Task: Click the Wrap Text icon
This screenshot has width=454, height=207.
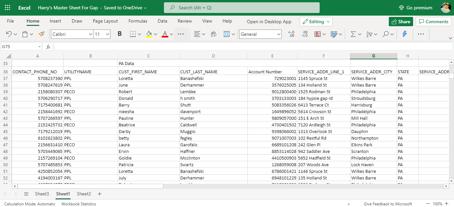Action: pyautogui.click(x=214, y=34)
